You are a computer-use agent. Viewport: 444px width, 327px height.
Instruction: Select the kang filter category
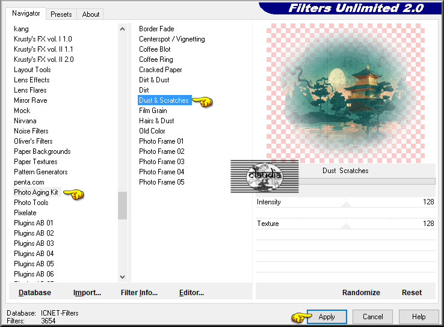pyautogui.click(x=21, y=29)
